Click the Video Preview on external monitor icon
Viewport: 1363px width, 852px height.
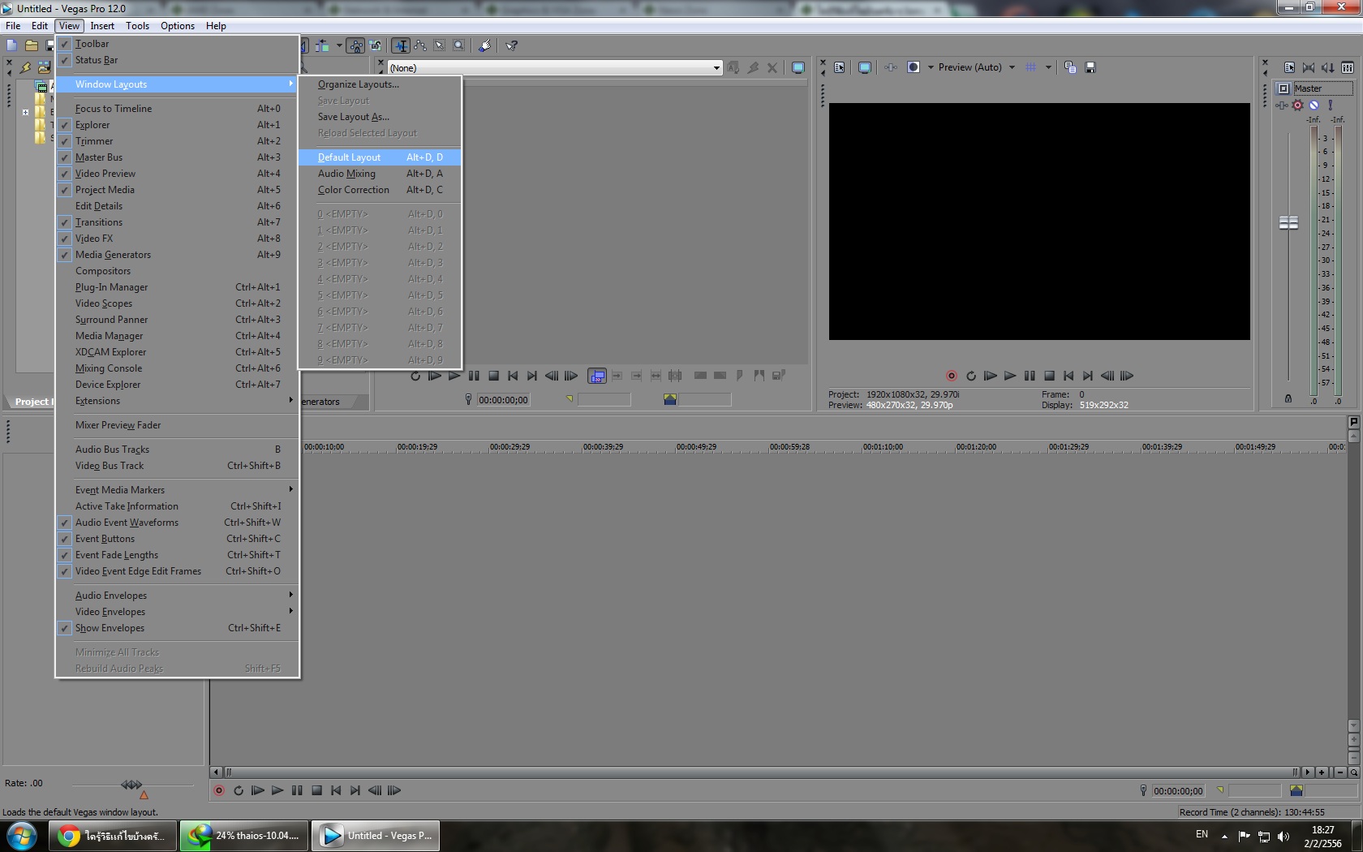click(x=865, y=67)
